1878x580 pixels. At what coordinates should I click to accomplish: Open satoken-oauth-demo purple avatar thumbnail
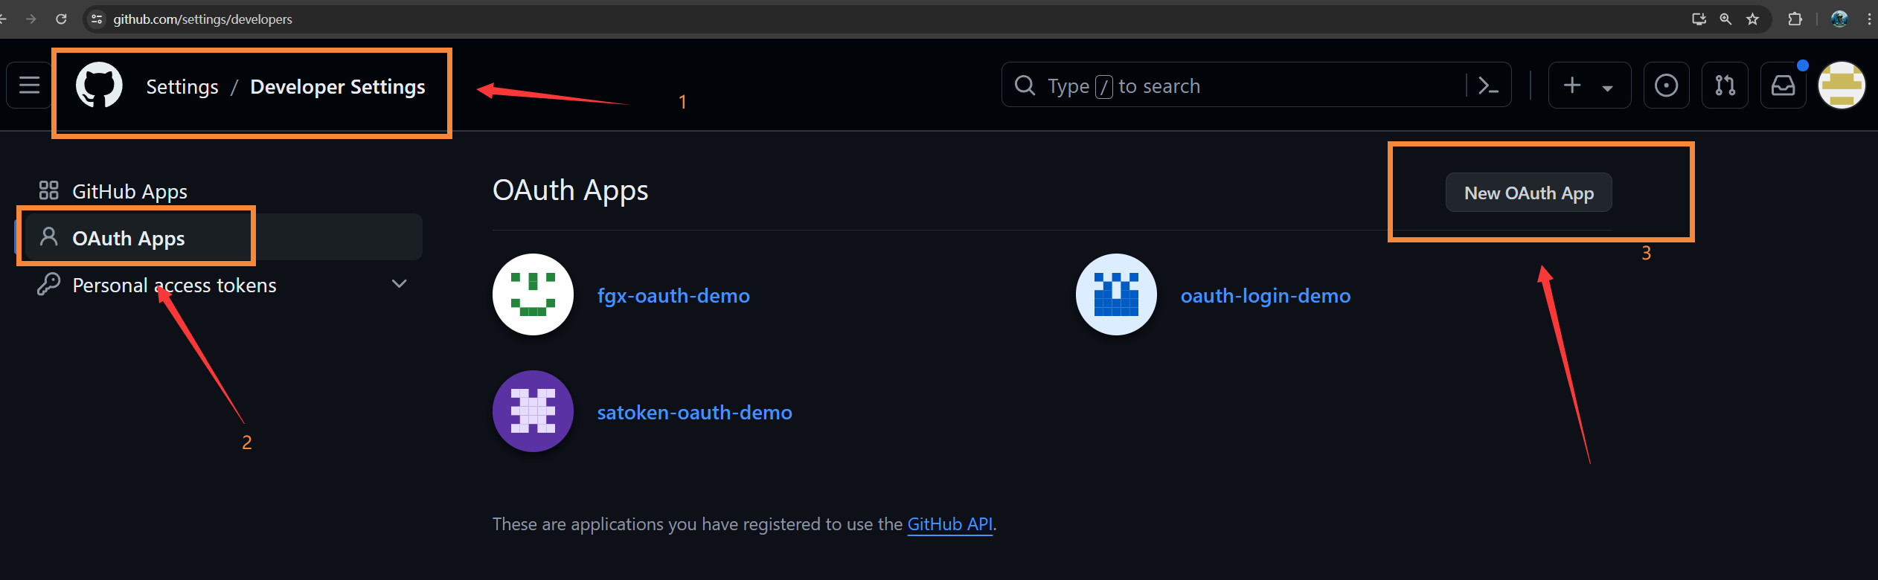pos(533,411)
